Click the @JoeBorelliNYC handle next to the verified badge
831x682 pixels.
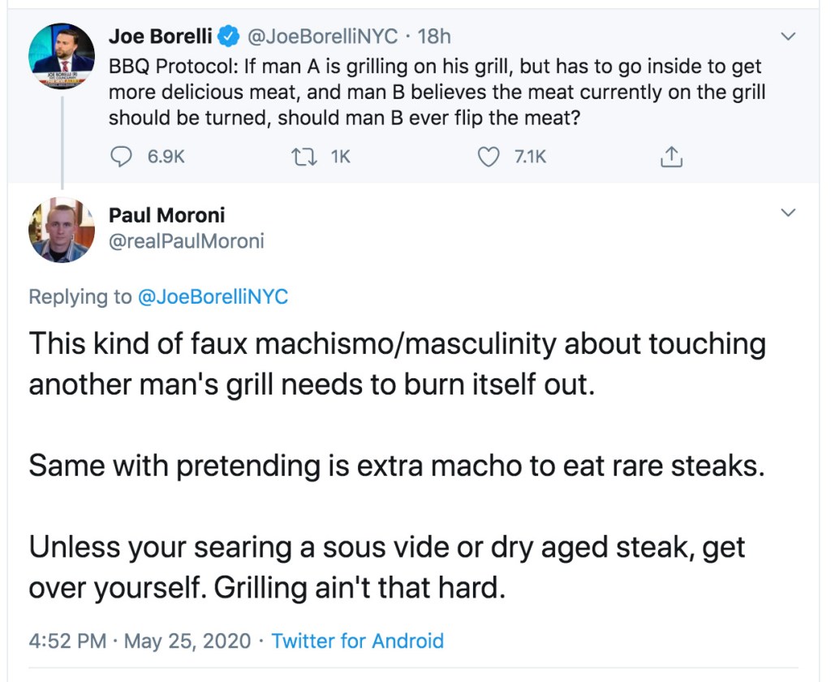point(322,37)
